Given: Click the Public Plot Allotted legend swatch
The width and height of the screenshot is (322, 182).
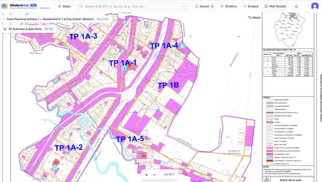Looking at the screenshot, I should pyautogui.click(x=270, y=148).
